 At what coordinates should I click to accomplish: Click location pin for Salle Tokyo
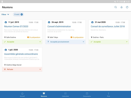48,37
